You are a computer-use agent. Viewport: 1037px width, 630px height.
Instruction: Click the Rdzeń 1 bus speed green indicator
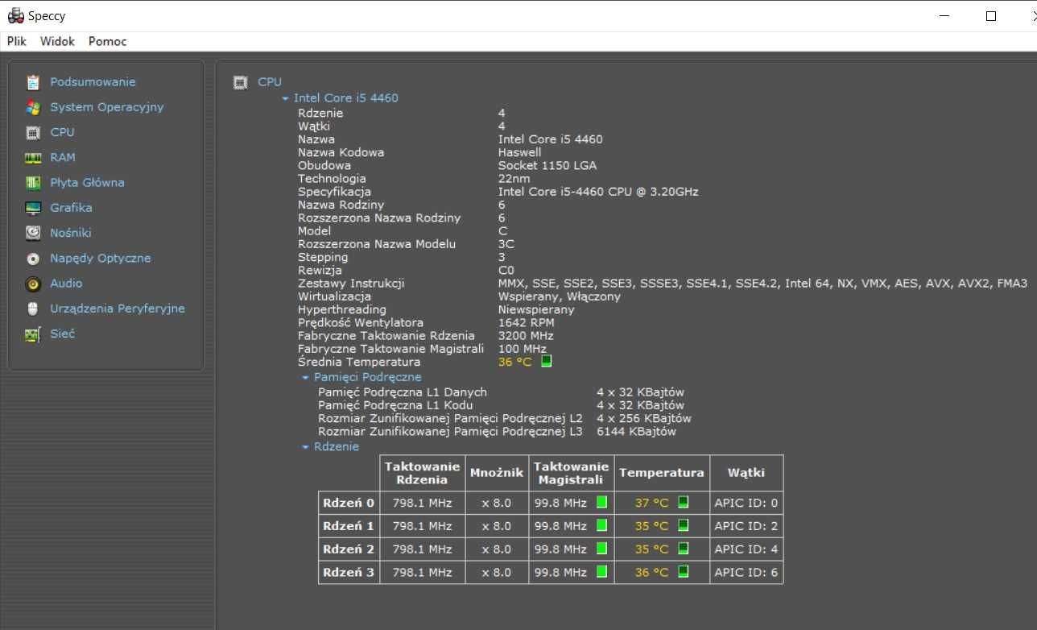point(601,525)
